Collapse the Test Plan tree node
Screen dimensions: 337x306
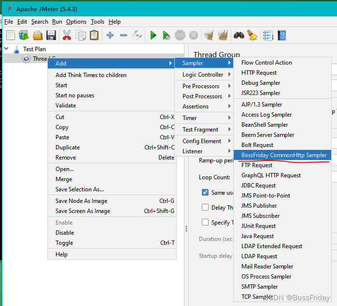pyautogui.click(x=6, y=49)
